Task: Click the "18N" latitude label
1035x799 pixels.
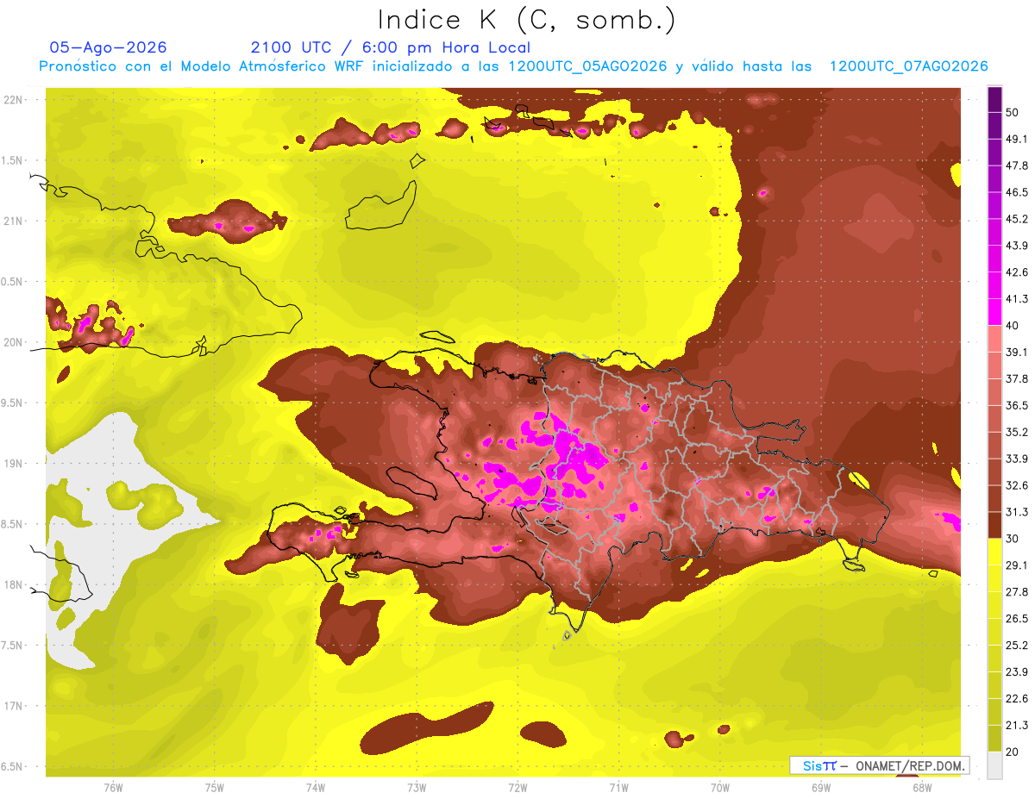Action: 13,584
